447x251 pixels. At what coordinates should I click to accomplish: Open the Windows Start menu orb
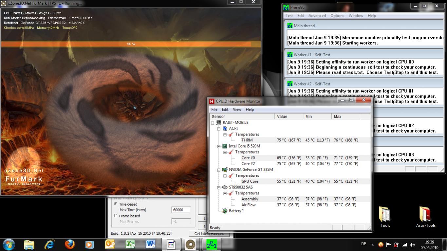tap(9, 244)
